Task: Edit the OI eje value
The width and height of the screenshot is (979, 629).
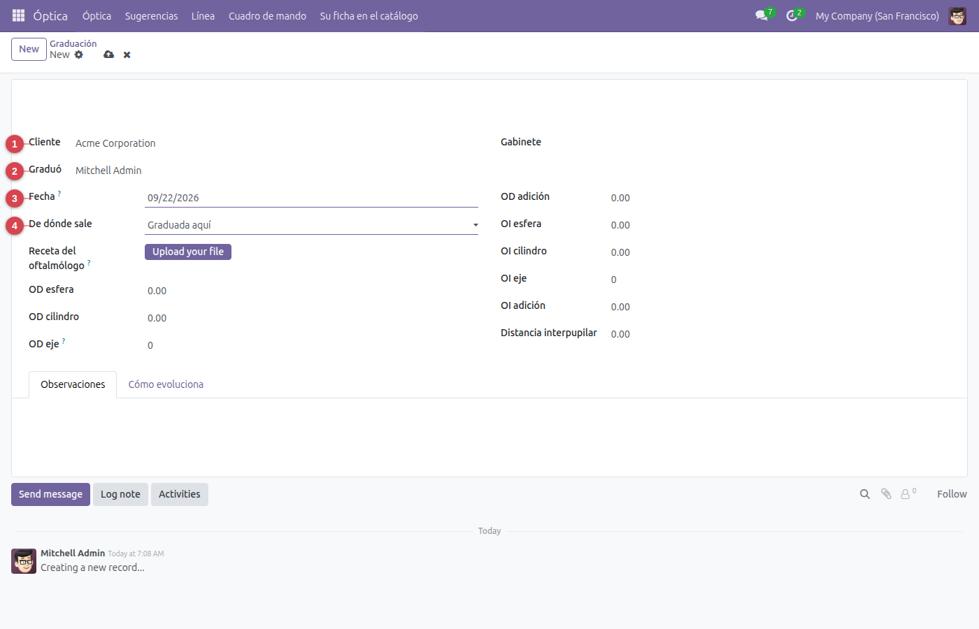Action: [x=779, y=280]
